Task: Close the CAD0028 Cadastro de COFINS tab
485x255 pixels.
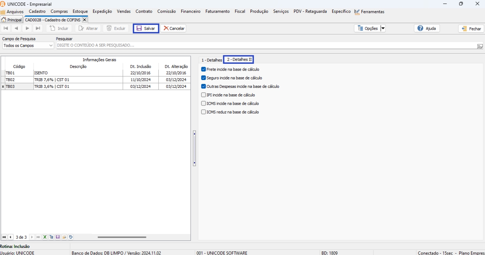Action: 84,20
